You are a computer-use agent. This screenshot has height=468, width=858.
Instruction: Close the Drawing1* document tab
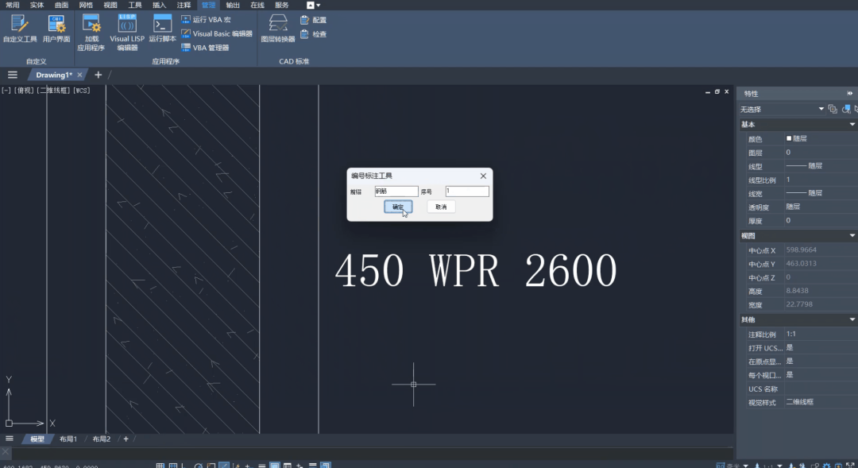80,75
